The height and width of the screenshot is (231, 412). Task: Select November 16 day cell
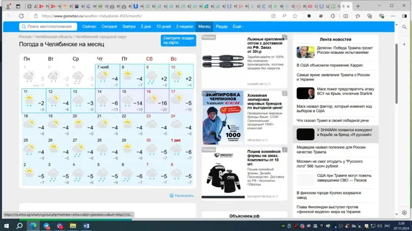[x=156, y=101]
